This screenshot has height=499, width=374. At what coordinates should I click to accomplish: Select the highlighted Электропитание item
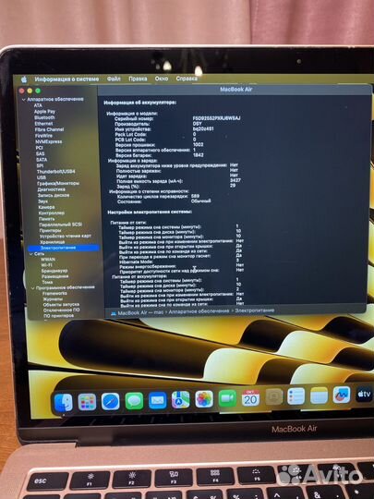pos(64,248)
